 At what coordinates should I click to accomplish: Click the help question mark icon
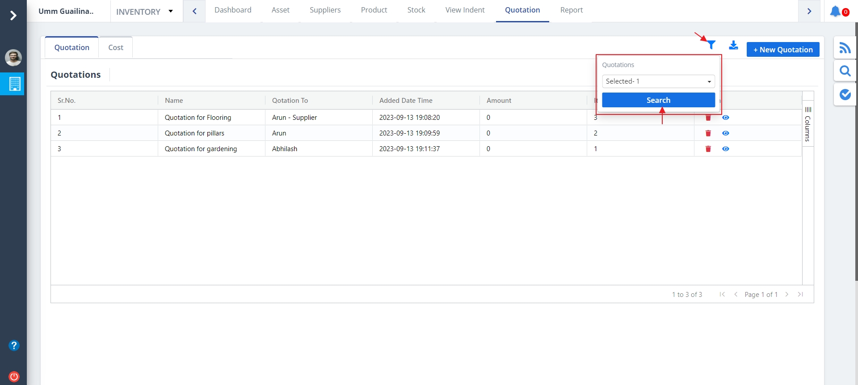[14, 345]
